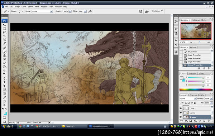This screenshot has height=136, width=215.
Task: Enable airbrush in options bar
Action: [x=90, y=11]
